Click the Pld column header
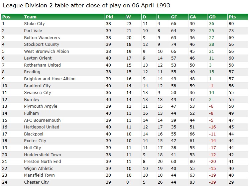The height and width of the screenshot is (186, 249). (109, 17)
